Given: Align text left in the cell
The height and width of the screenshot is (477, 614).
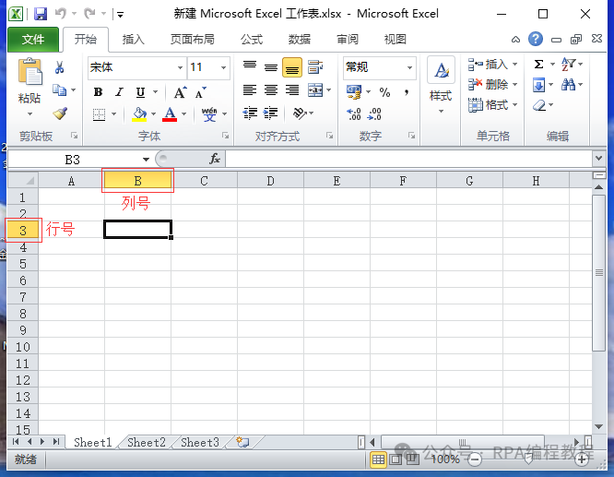Looking at the screenshot, I should click(x=250, y=90).
